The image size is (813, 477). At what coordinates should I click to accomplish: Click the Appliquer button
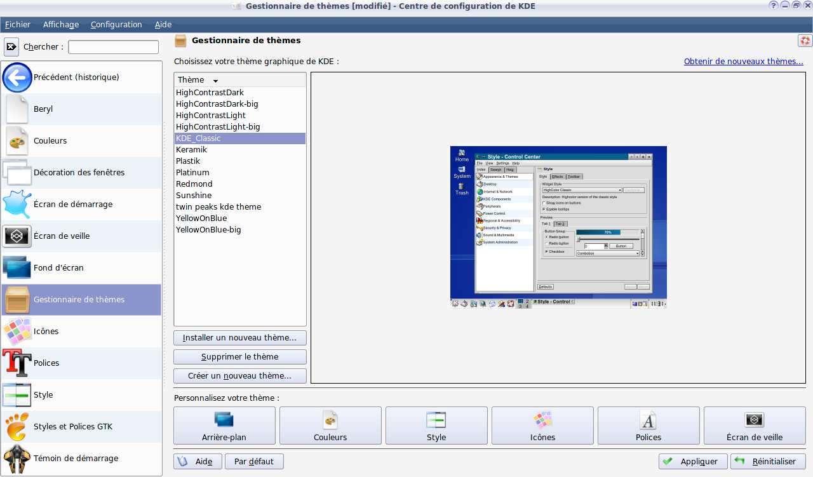point(693,462)
